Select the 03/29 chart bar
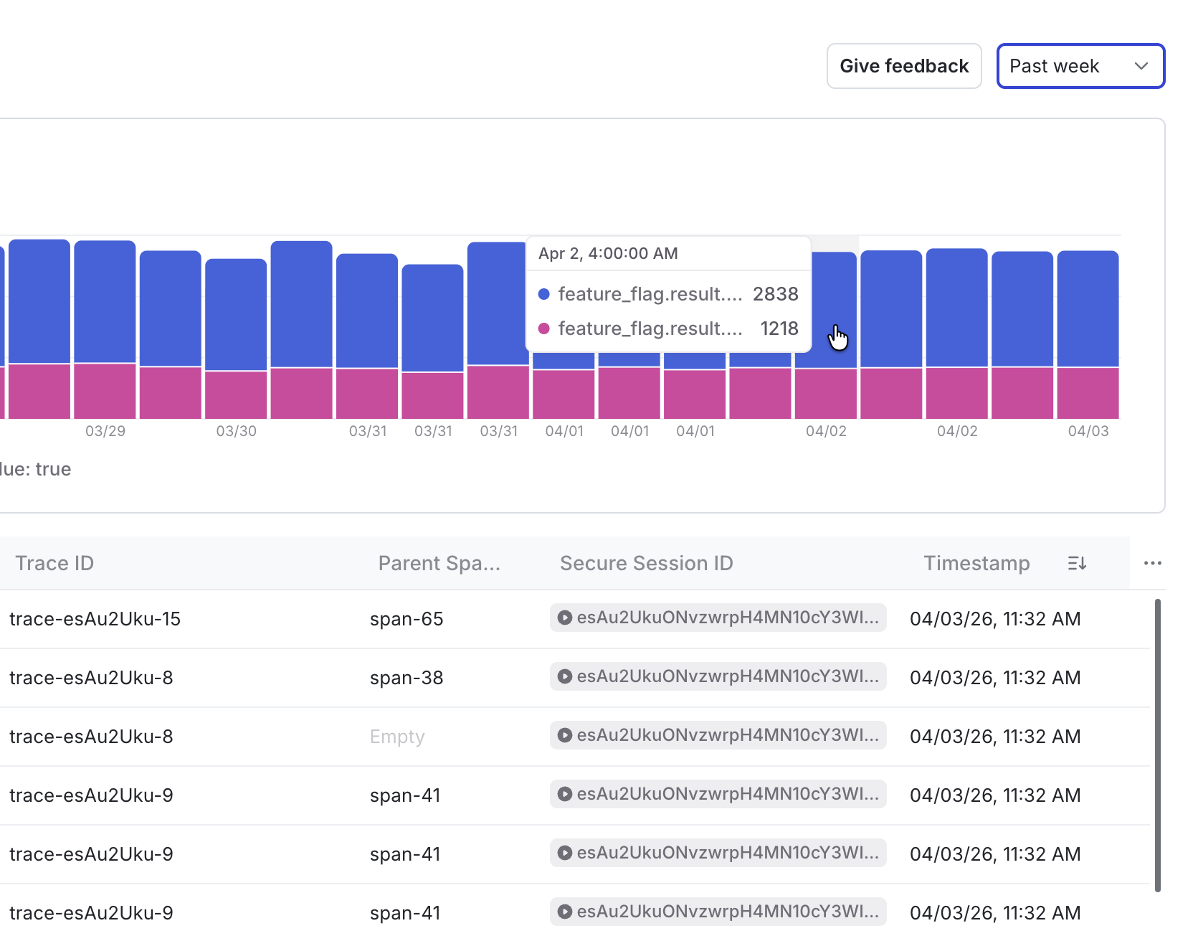This screenshot has width=1193, height=941. [104, 323]
